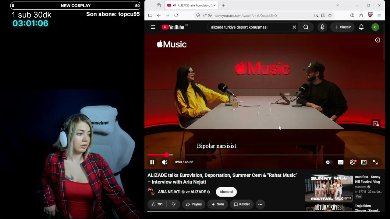Close the ALIZADE talks Eurovision tab
390x219 pixels.
pyautogui.click(x=214, y=5)
